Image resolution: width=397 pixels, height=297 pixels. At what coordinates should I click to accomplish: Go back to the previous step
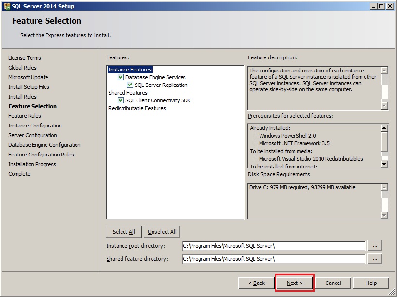[256, 283]
